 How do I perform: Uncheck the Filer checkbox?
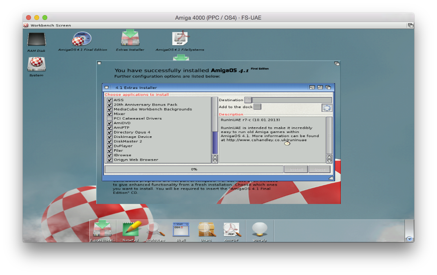[x=110, y=151]
